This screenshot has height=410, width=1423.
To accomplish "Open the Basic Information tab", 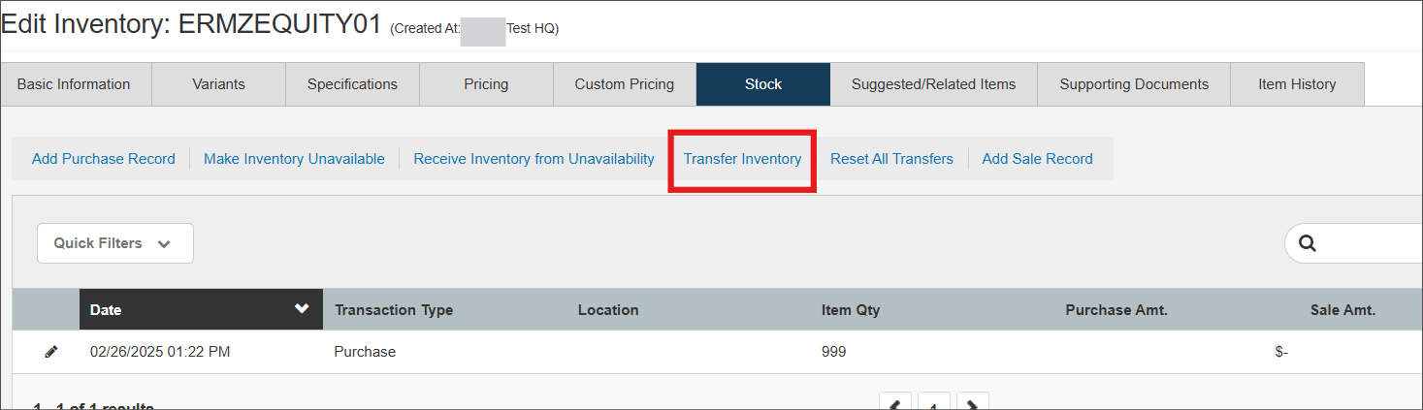I will pos(74,84).
